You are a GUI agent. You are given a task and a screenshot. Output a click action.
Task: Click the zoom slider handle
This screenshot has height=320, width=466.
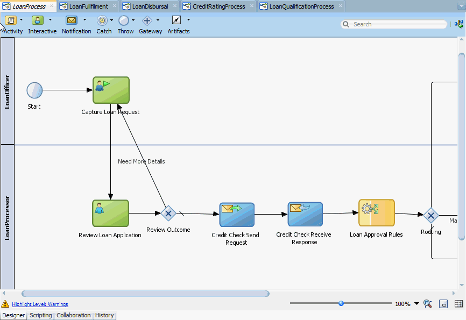341,303
